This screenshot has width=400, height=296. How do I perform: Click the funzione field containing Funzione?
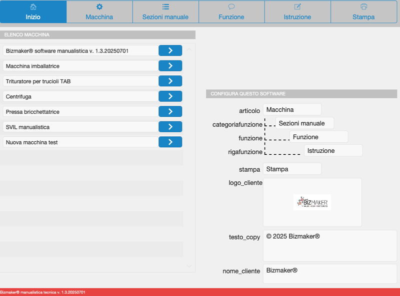(x=319, y=137)
